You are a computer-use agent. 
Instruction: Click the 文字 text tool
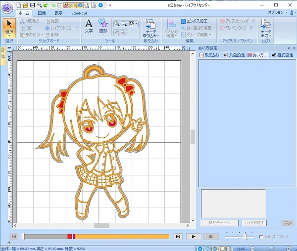pyautogui.click(x=89, y=23)
